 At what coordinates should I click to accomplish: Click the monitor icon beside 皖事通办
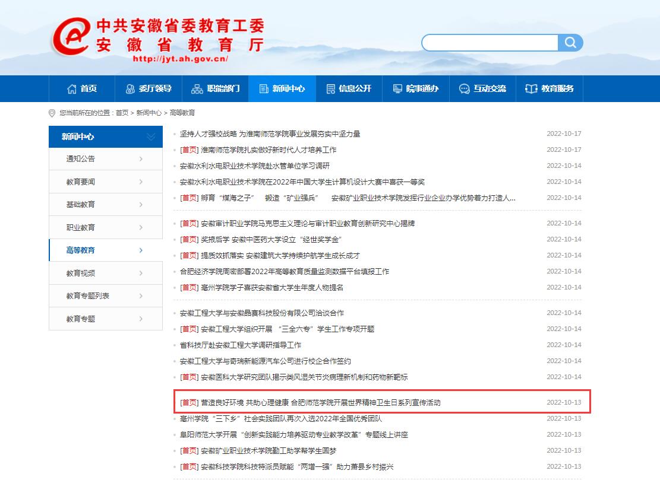(x=397, y=88)
